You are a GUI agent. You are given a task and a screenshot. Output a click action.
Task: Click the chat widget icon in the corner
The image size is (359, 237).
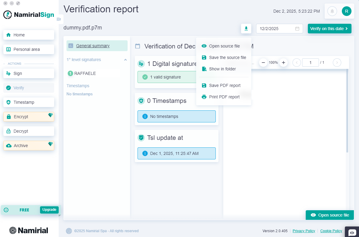click(352, 232)
